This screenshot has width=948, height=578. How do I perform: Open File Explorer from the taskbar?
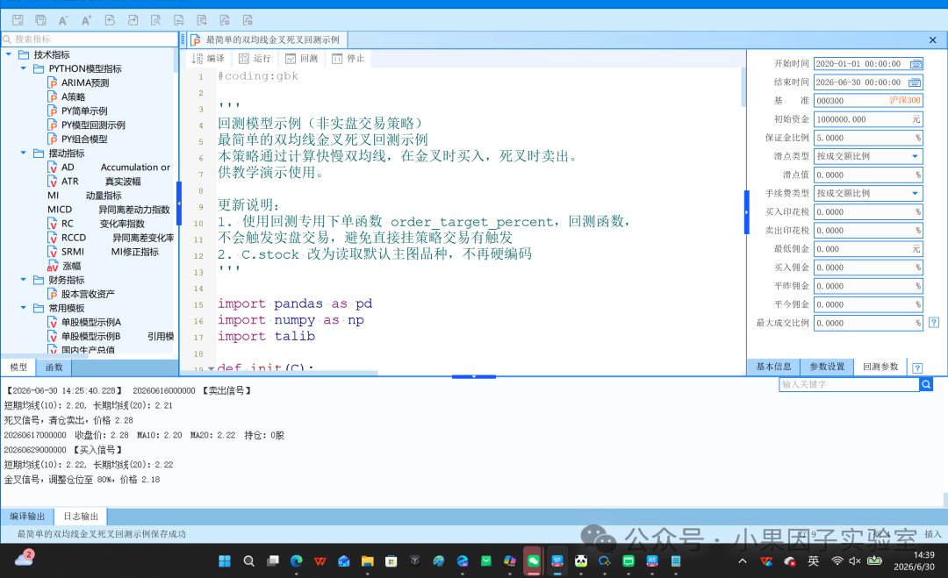[x=368, y=561]
